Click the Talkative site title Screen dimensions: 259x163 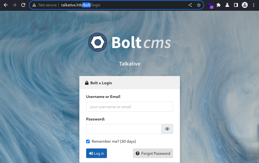click(130, 64)
